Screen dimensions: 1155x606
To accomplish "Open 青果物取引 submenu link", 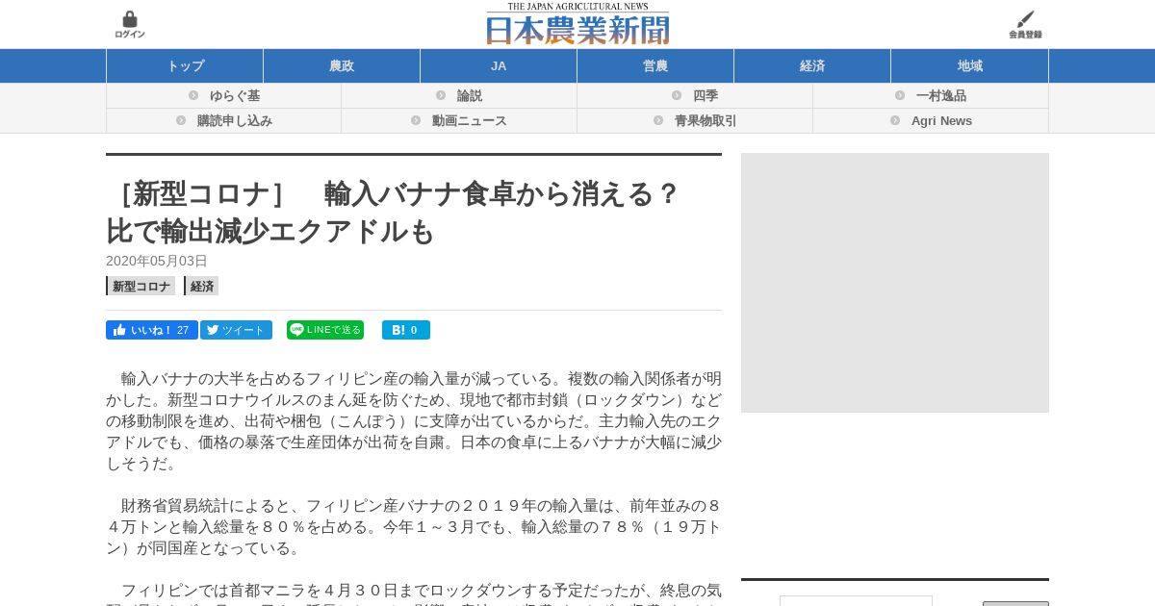I will point(706,121).
